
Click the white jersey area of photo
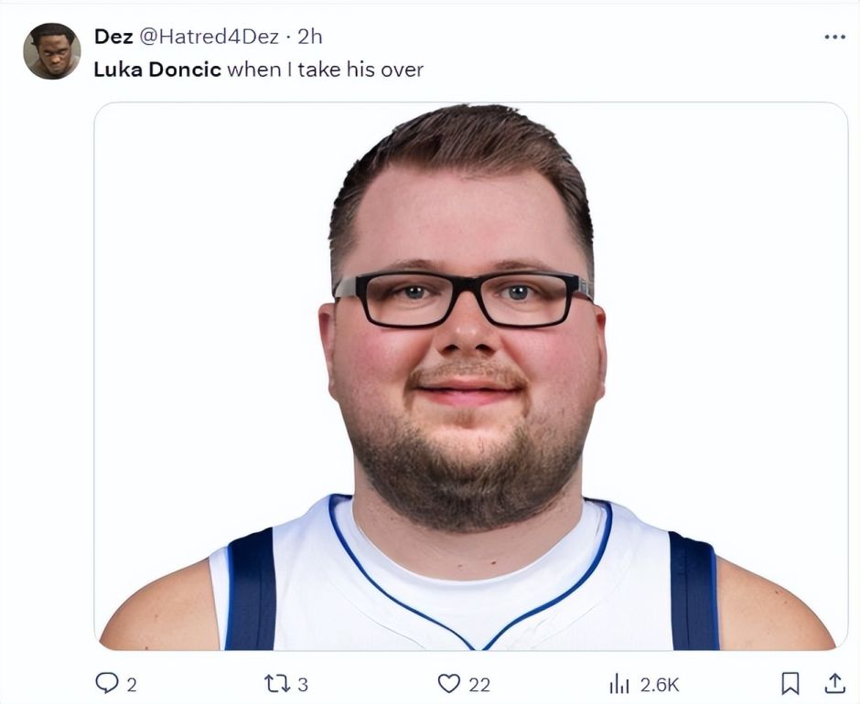point(472,592)
